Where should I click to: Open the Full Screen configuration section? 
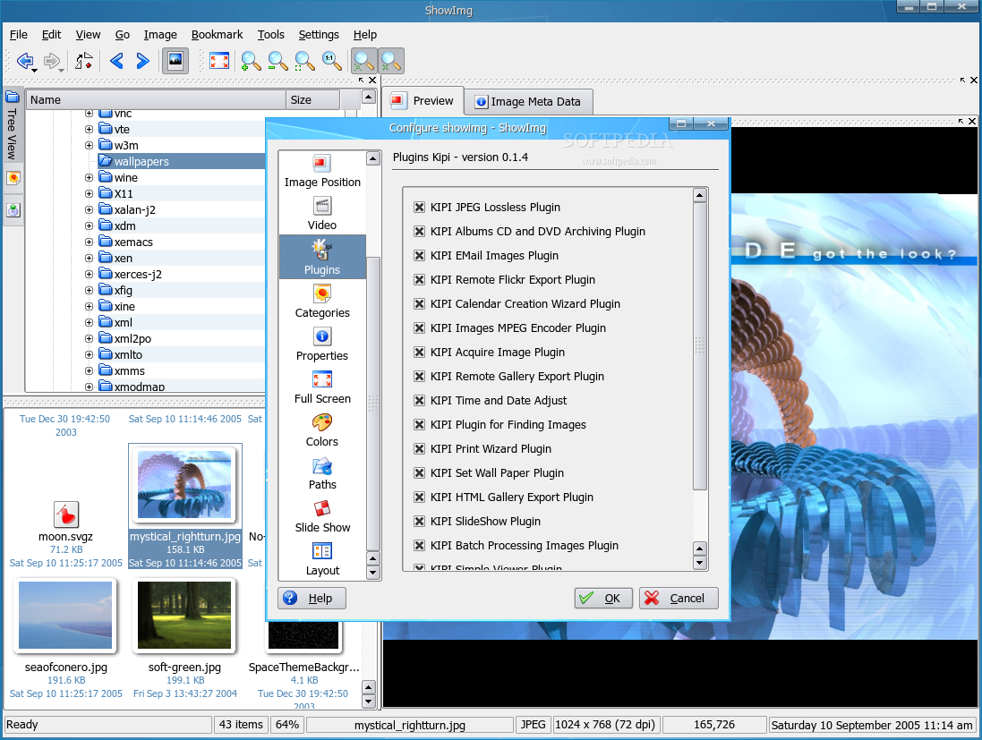[x=322, y=387]
